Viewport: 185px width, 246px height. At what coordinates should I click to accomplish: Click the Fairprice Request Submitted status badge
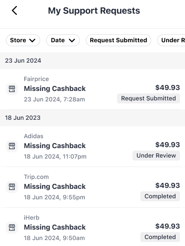tap(148, 98)
